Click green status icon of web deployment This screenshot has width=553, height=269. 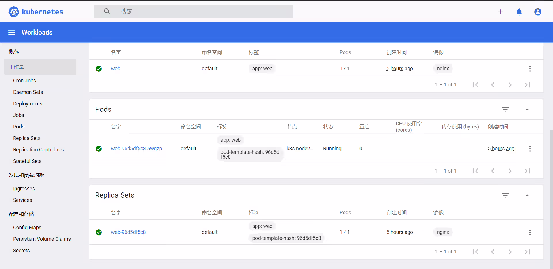[x=99, y=69]
